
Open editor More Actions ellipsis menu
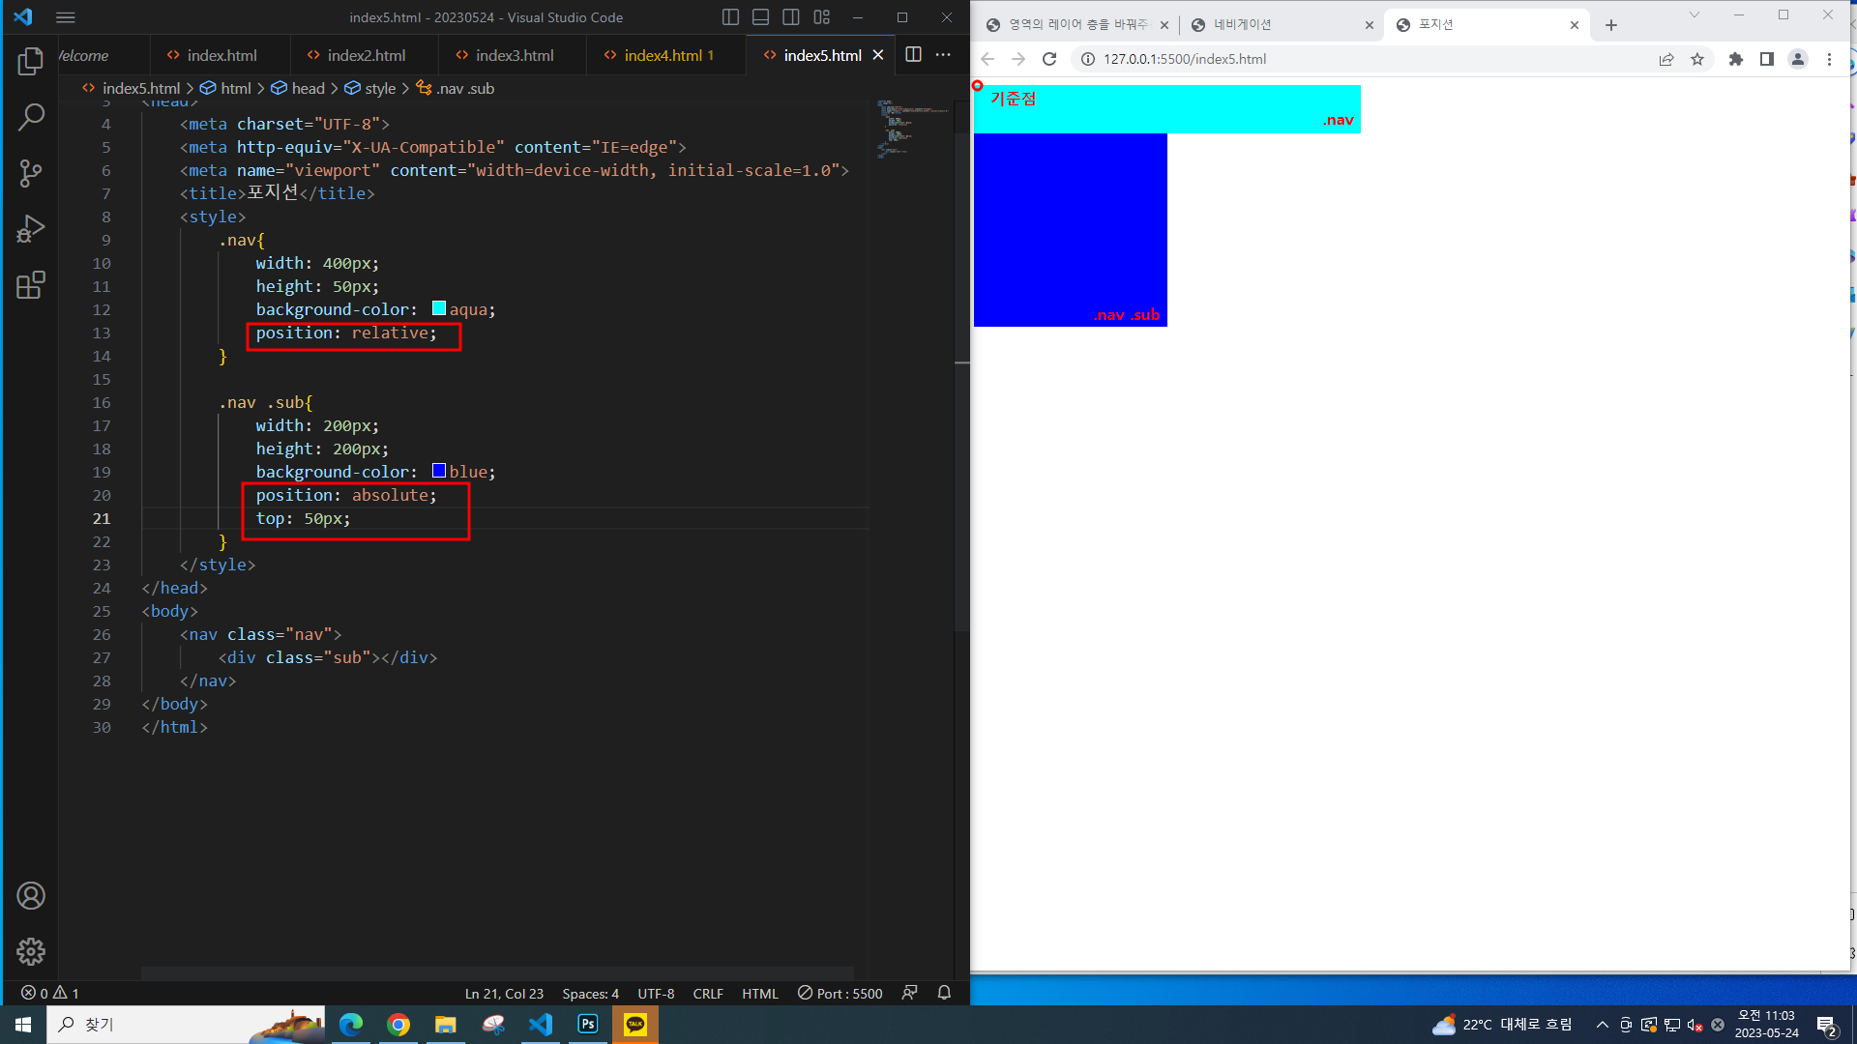[943, 55]
